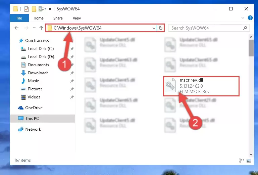The height and width of the screenshot is (175, 258).
Task: Switch to the View ribbon tab
Action: point(77,18)
